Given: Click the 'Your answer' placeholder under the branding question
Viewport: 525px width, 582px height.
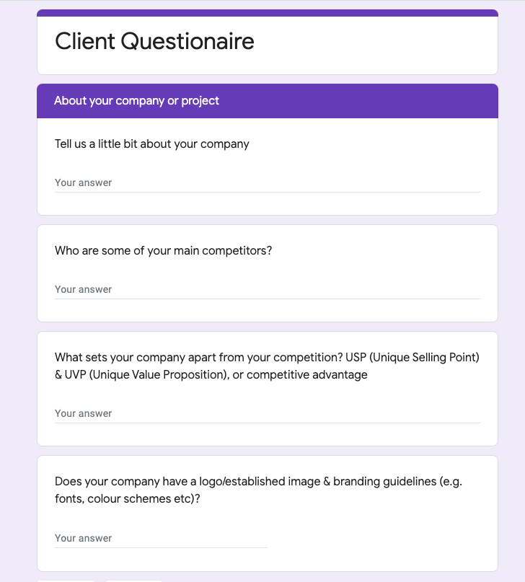Looking at the screenshot, I should [82, 538].
